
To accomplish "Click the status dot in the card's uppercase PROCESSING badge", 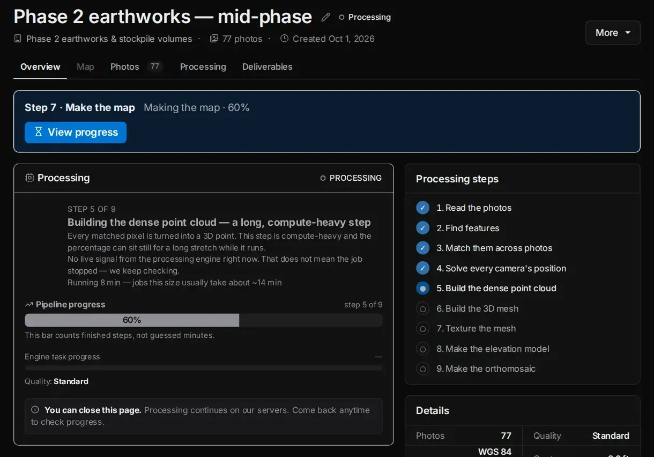I will [x=323, y=178].
